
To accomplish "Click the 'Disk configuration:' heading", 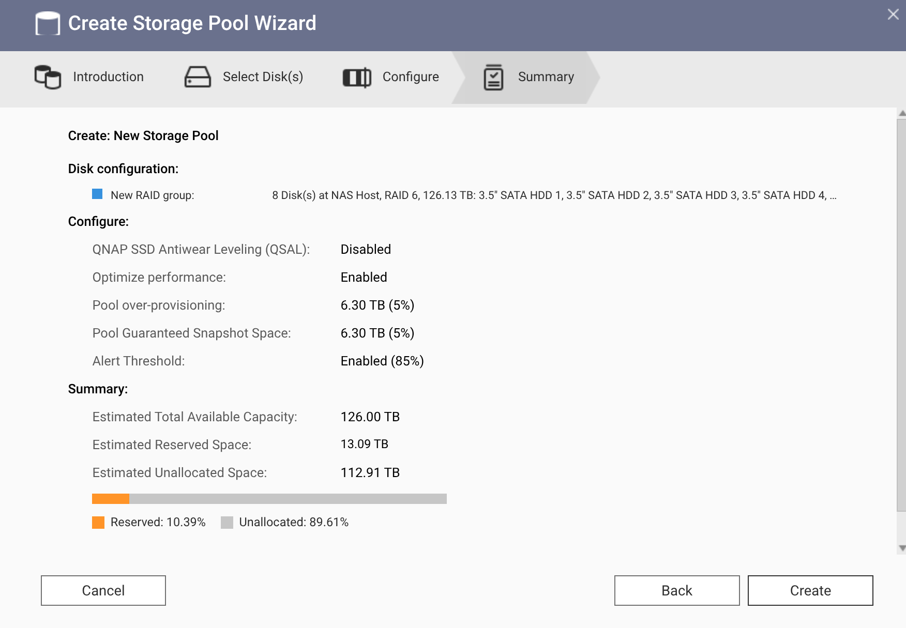I will point(123,169).
